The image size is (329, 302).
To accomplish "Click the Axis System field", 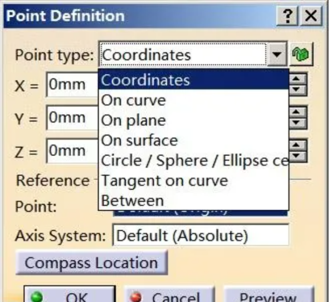I will [201, 236].
